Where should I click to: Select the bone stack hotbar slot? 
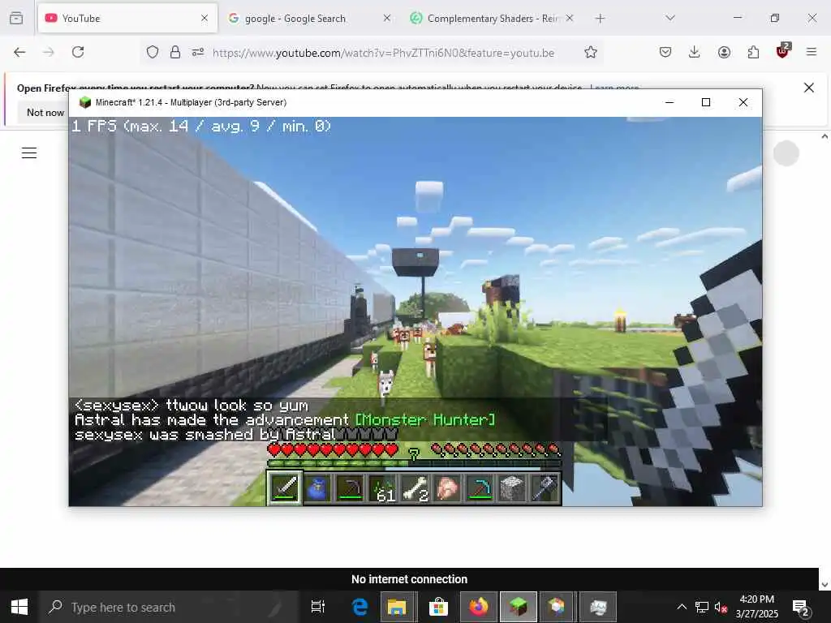tap(415, 488)
